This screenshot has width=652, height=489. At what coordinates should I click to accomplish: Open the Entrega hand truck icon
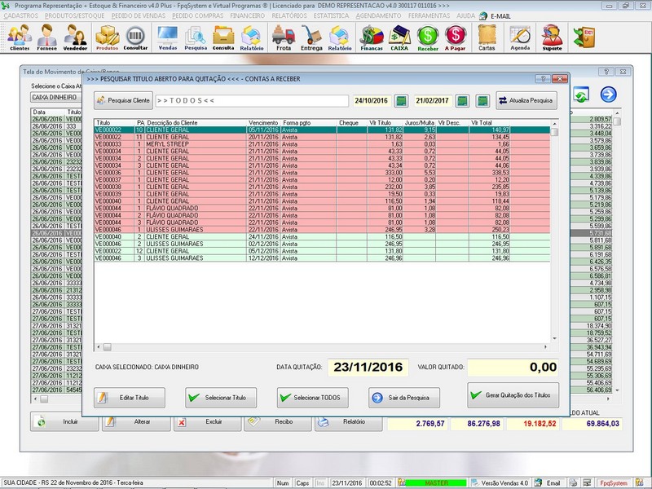click(x=311, y=37)
